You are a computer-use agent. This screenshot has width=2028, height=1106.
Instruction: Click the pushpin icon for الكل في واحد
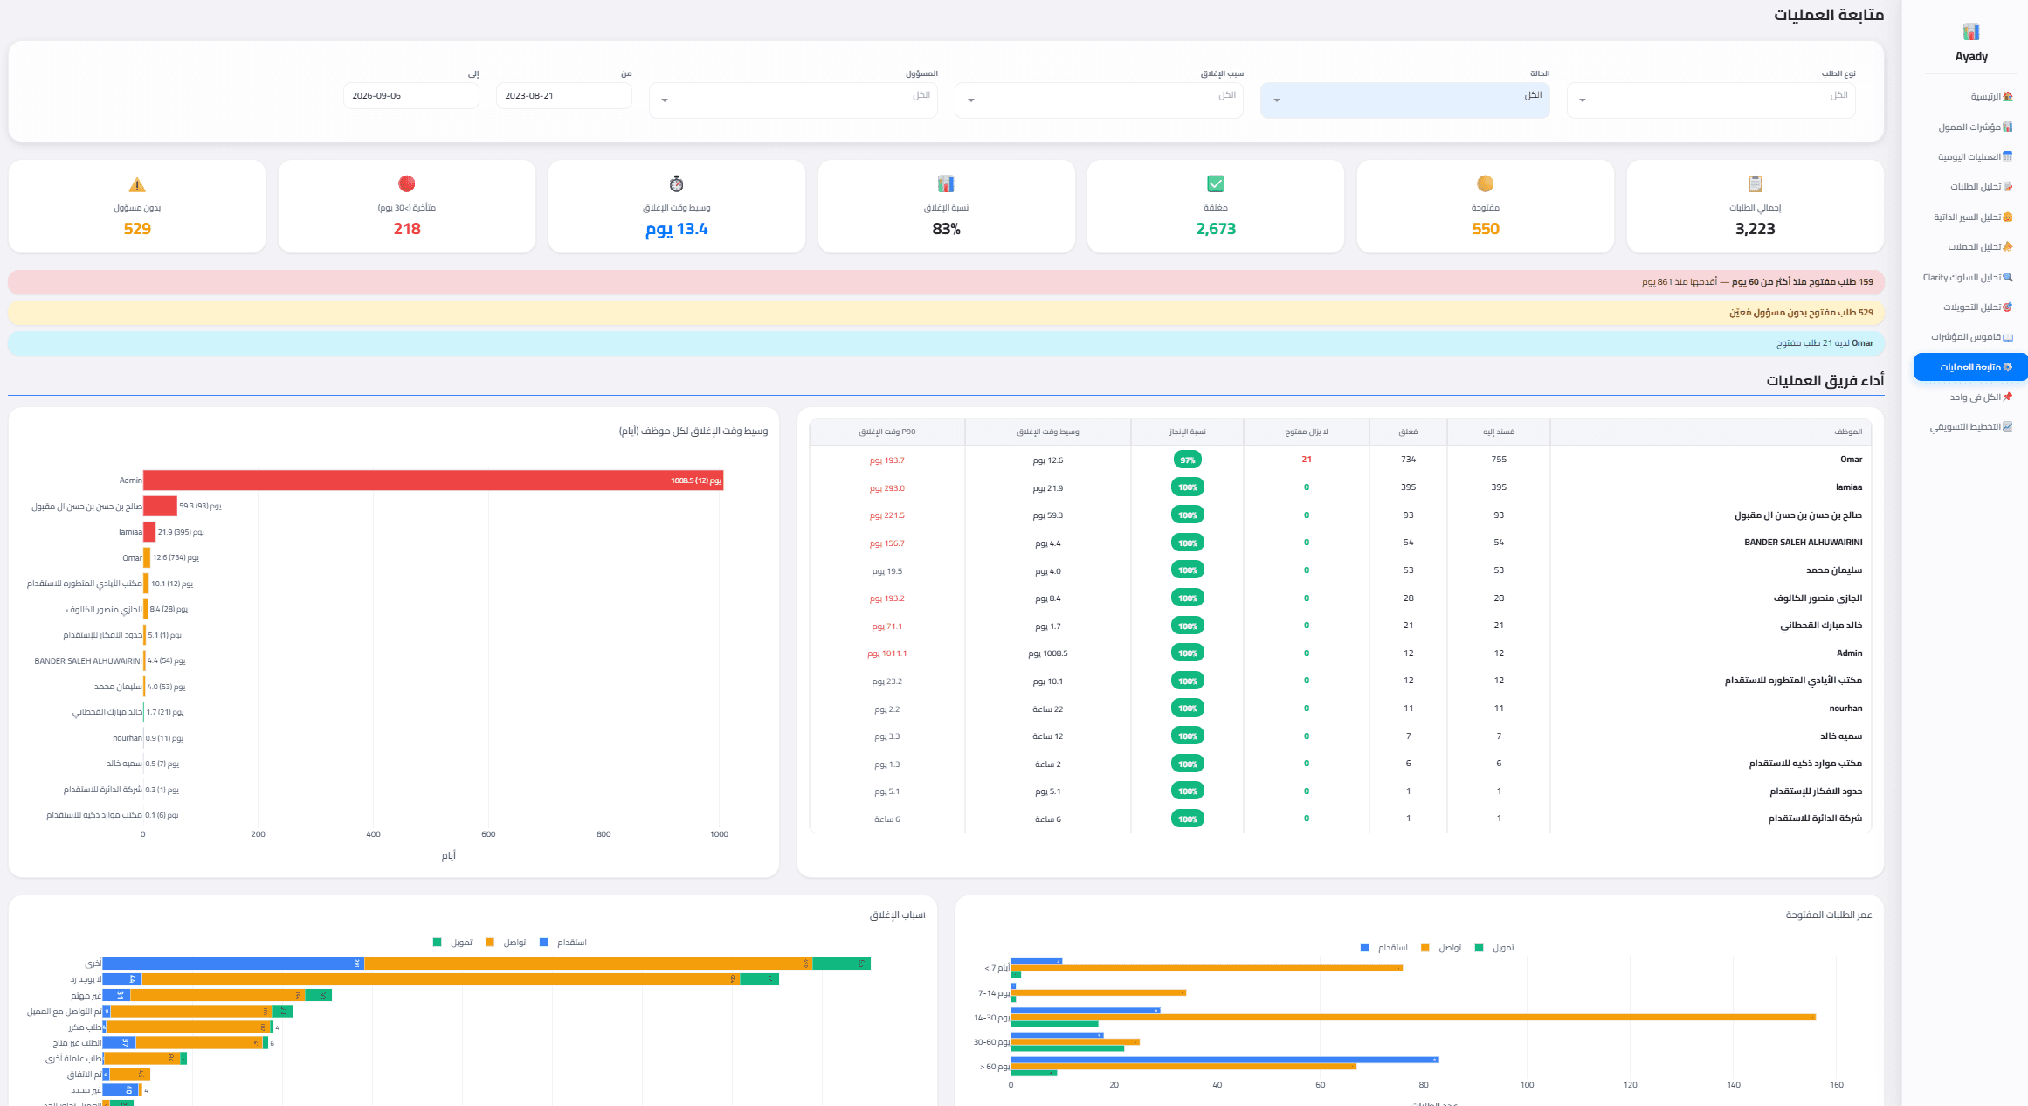2007,397
